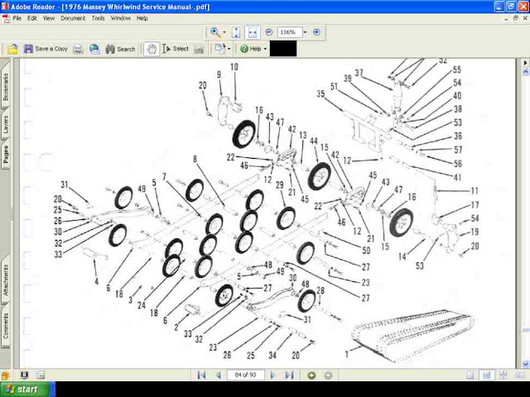530x397 pixels.
Task: Click the zoom in plus button
Action: 316,32
